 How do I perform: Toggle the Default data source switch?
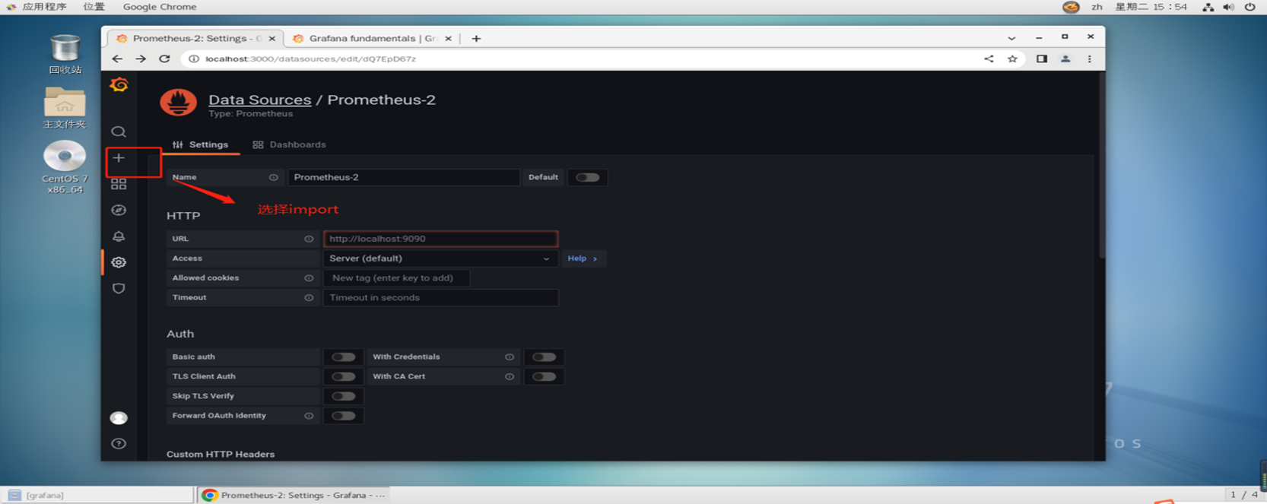click(x=587, y=178)
